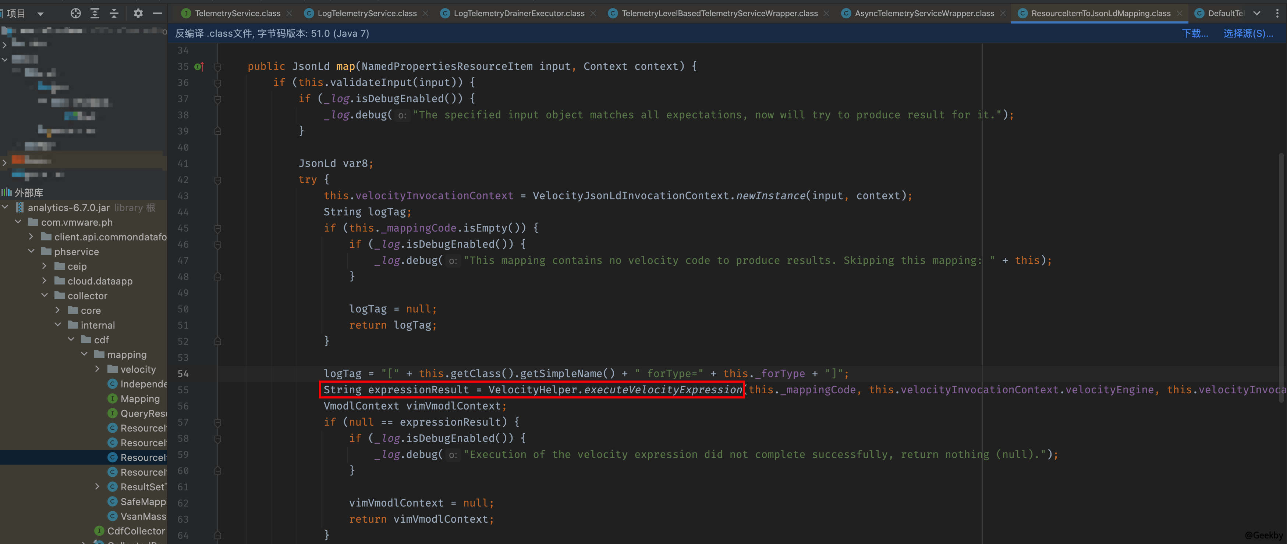Screen dimensions: 1287x544
Task: Open the editor three-dot options menu
Action: tap(1277, 14)
